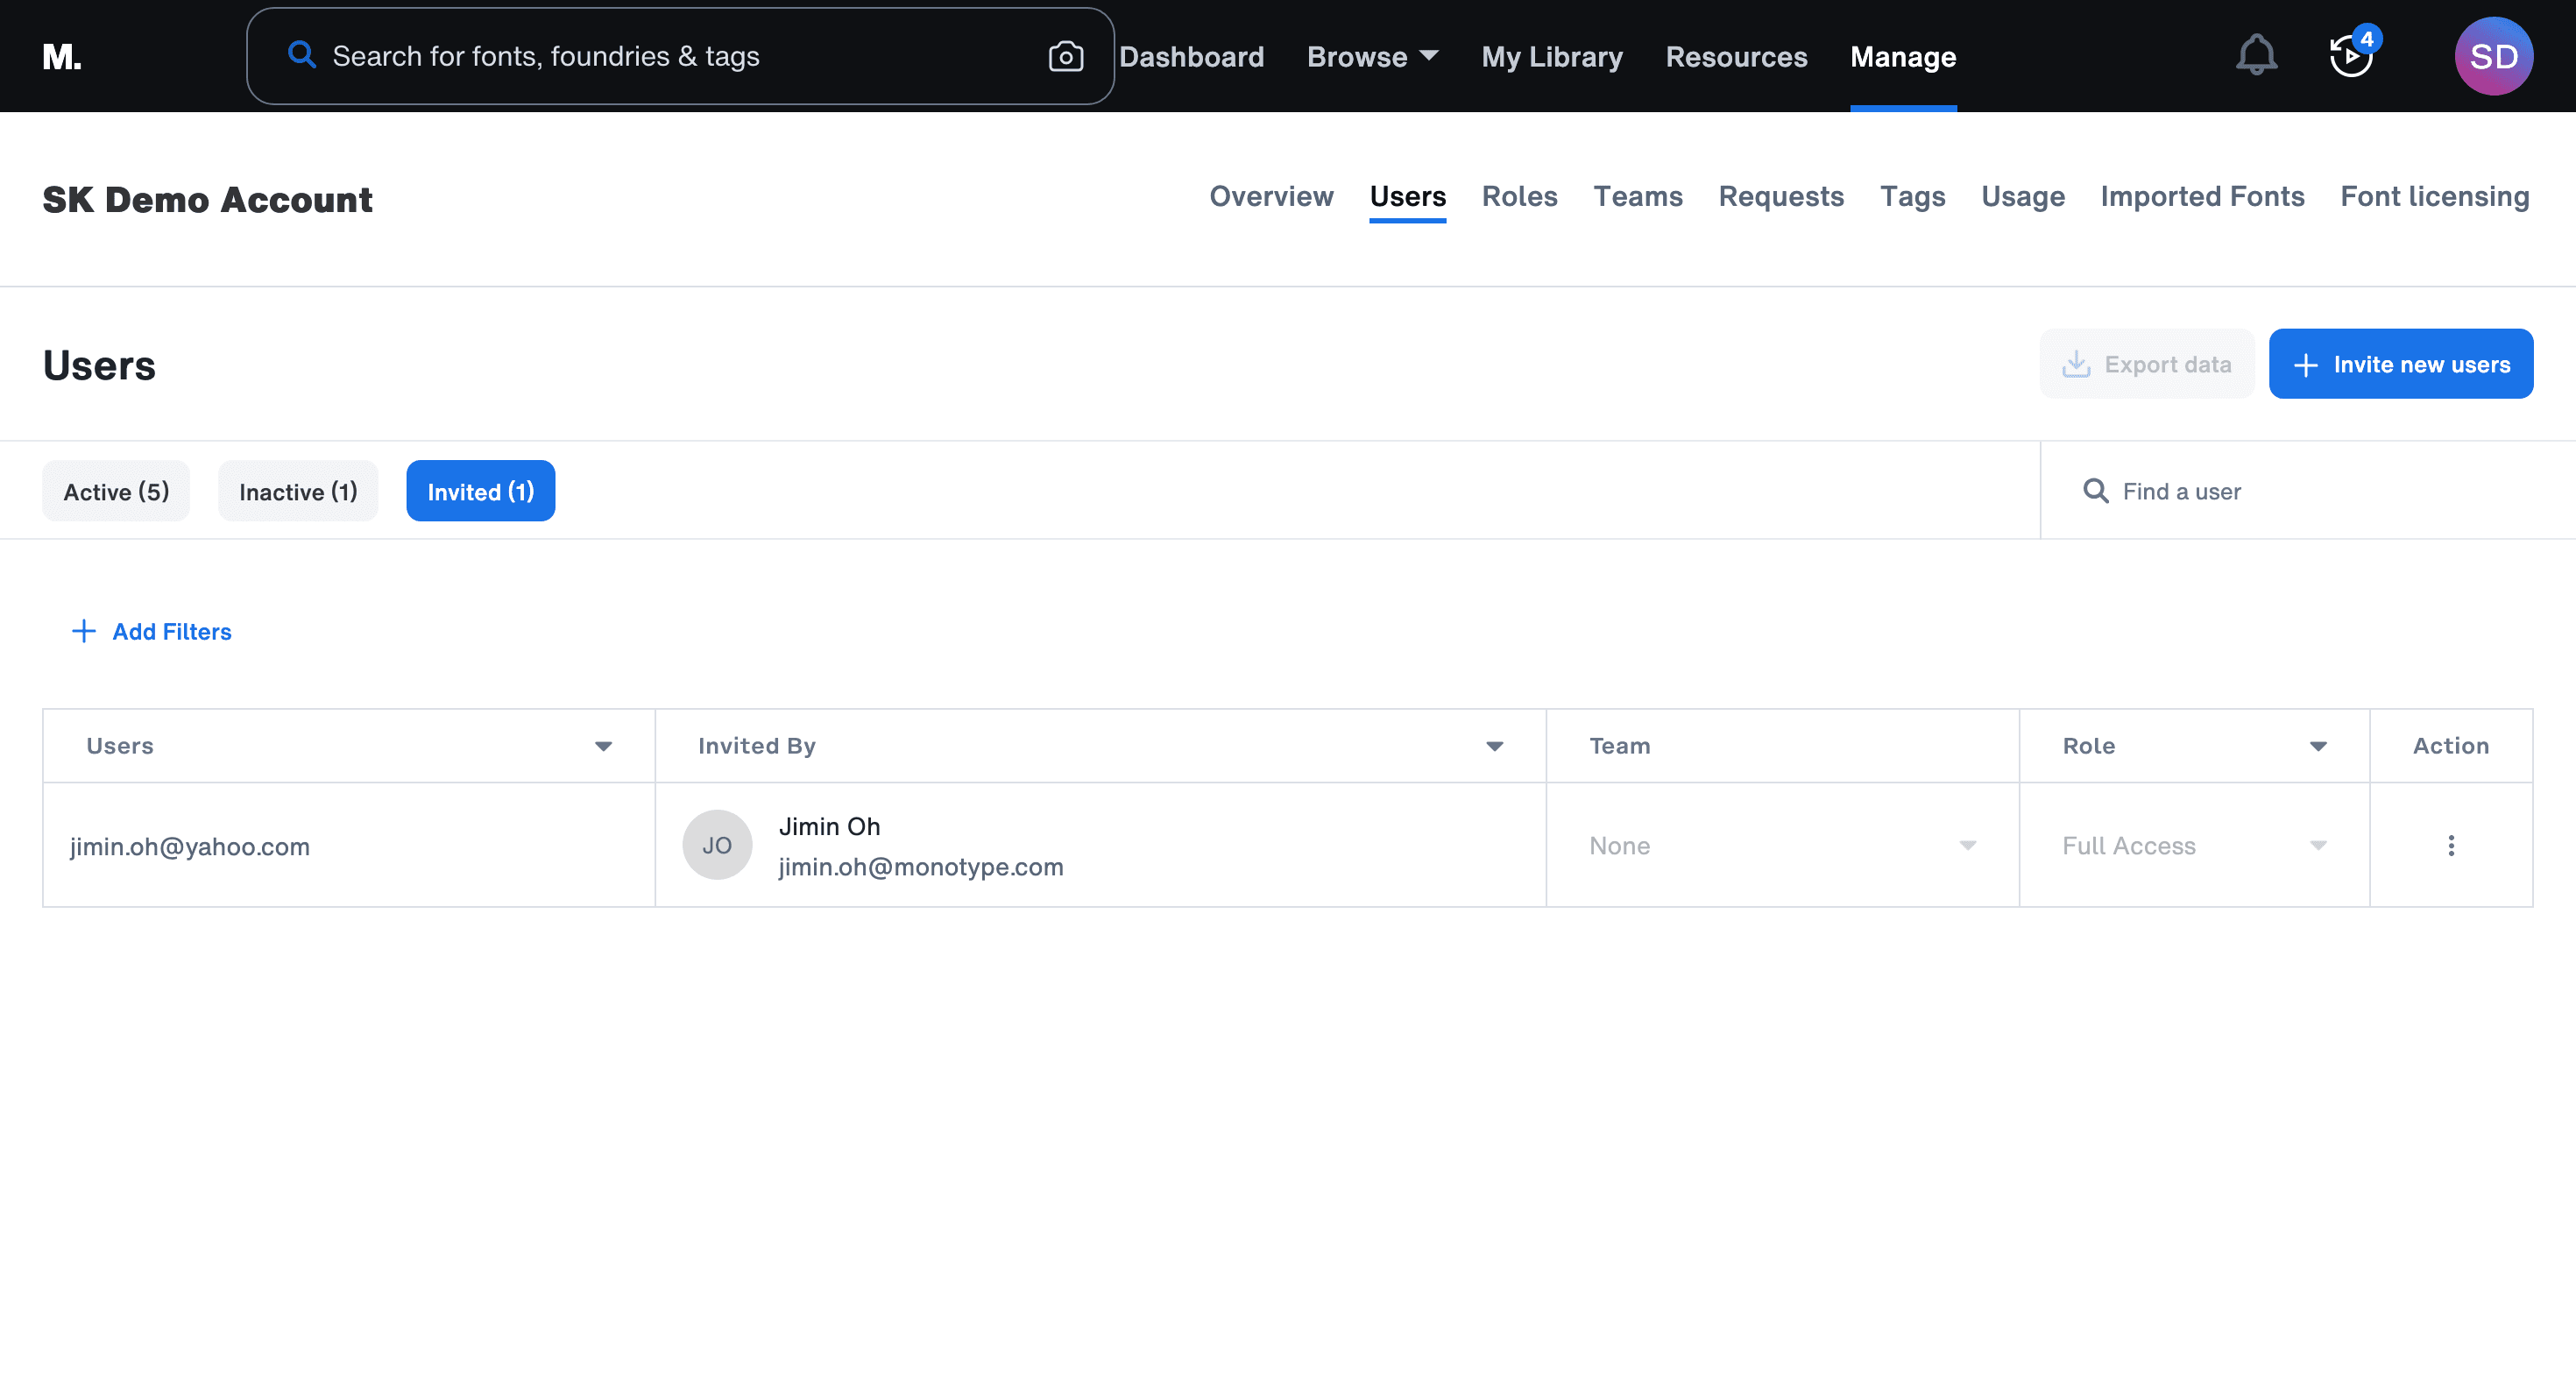Open the Team dropdown showing None
2576x1374 pixels.
click(1781, 846)
